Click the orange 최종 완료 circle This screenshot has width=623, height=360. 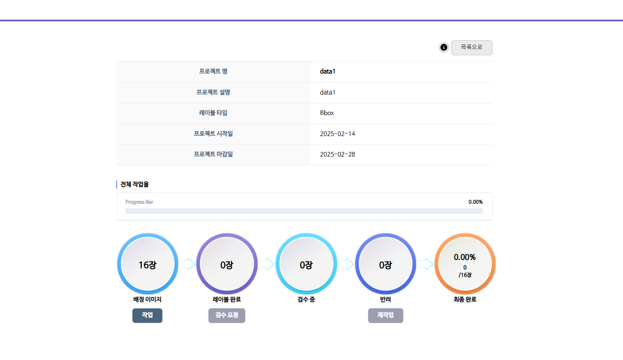(x=465, y=264)
